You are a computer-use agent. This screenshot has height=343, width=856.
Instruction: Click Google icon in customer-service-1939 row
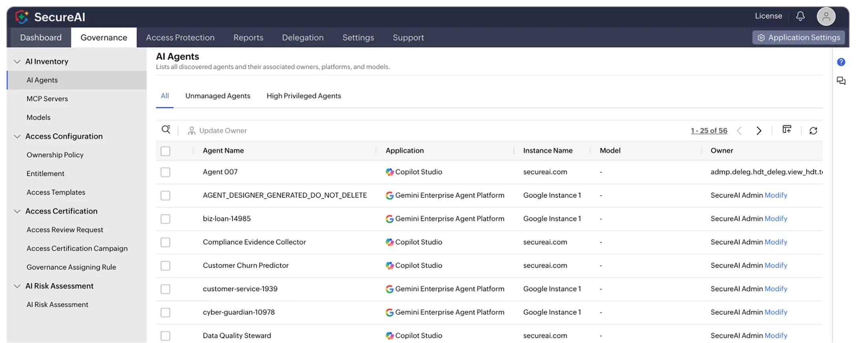click(389, 289)
